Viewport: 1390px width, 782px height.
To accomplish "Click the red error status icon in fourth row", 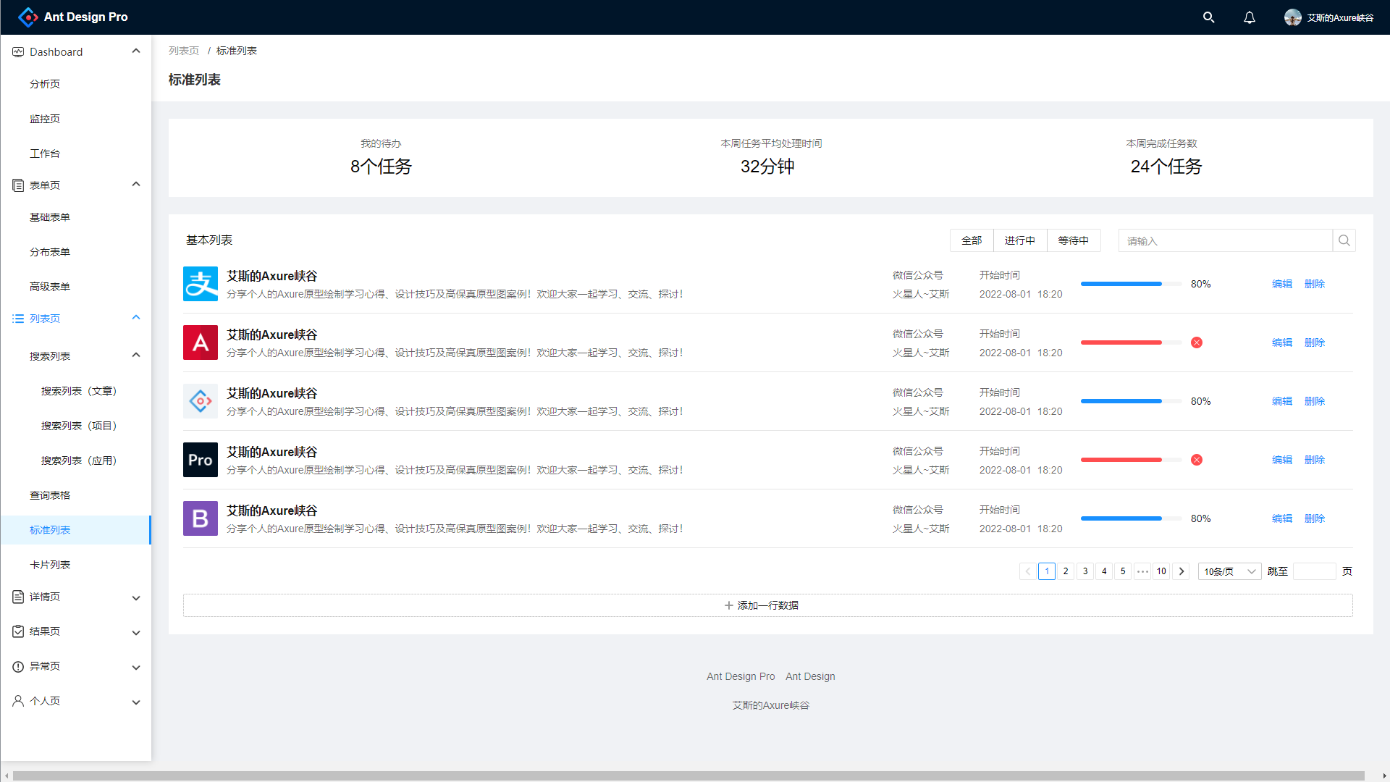I will (1197, 460).
